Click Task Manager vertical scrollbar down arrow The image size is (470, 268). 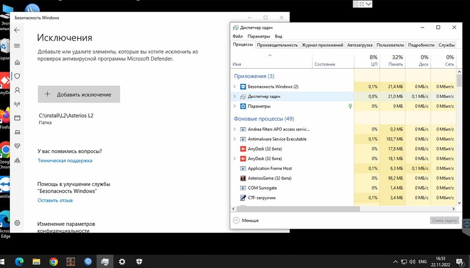click(459, 202)
